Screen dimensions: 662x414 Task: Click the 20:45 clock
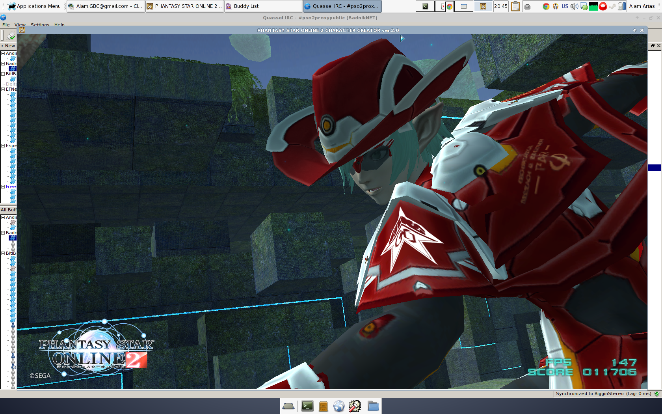point(501,6)
